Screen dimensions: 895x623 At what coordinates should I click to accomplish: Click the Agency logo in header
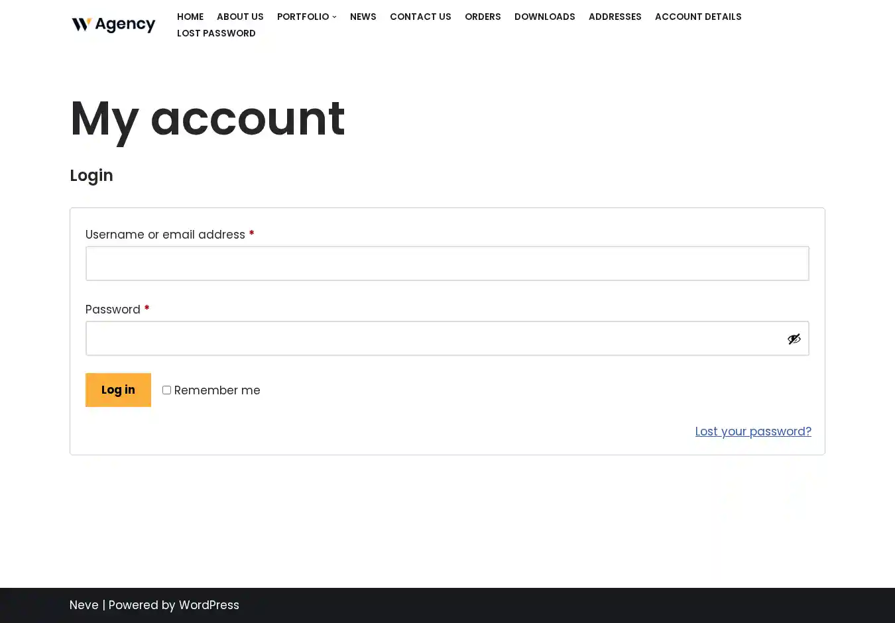tap(113, 25)
